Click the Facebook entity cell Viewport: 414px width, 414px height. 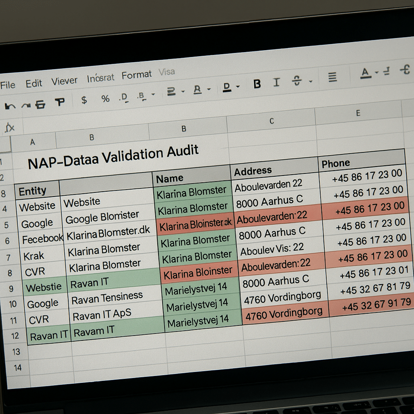(42, 239)
